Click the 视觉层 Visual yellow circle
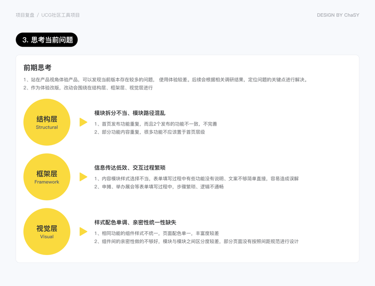 (x=47, y=232)
